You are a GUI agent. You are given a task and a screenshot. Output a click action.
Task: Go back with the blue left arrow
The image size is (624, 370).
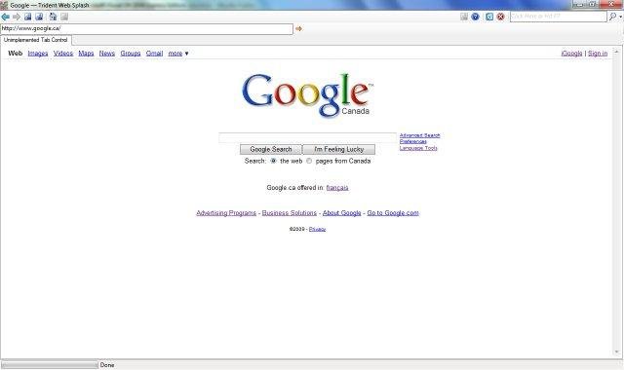pos(6,17)
